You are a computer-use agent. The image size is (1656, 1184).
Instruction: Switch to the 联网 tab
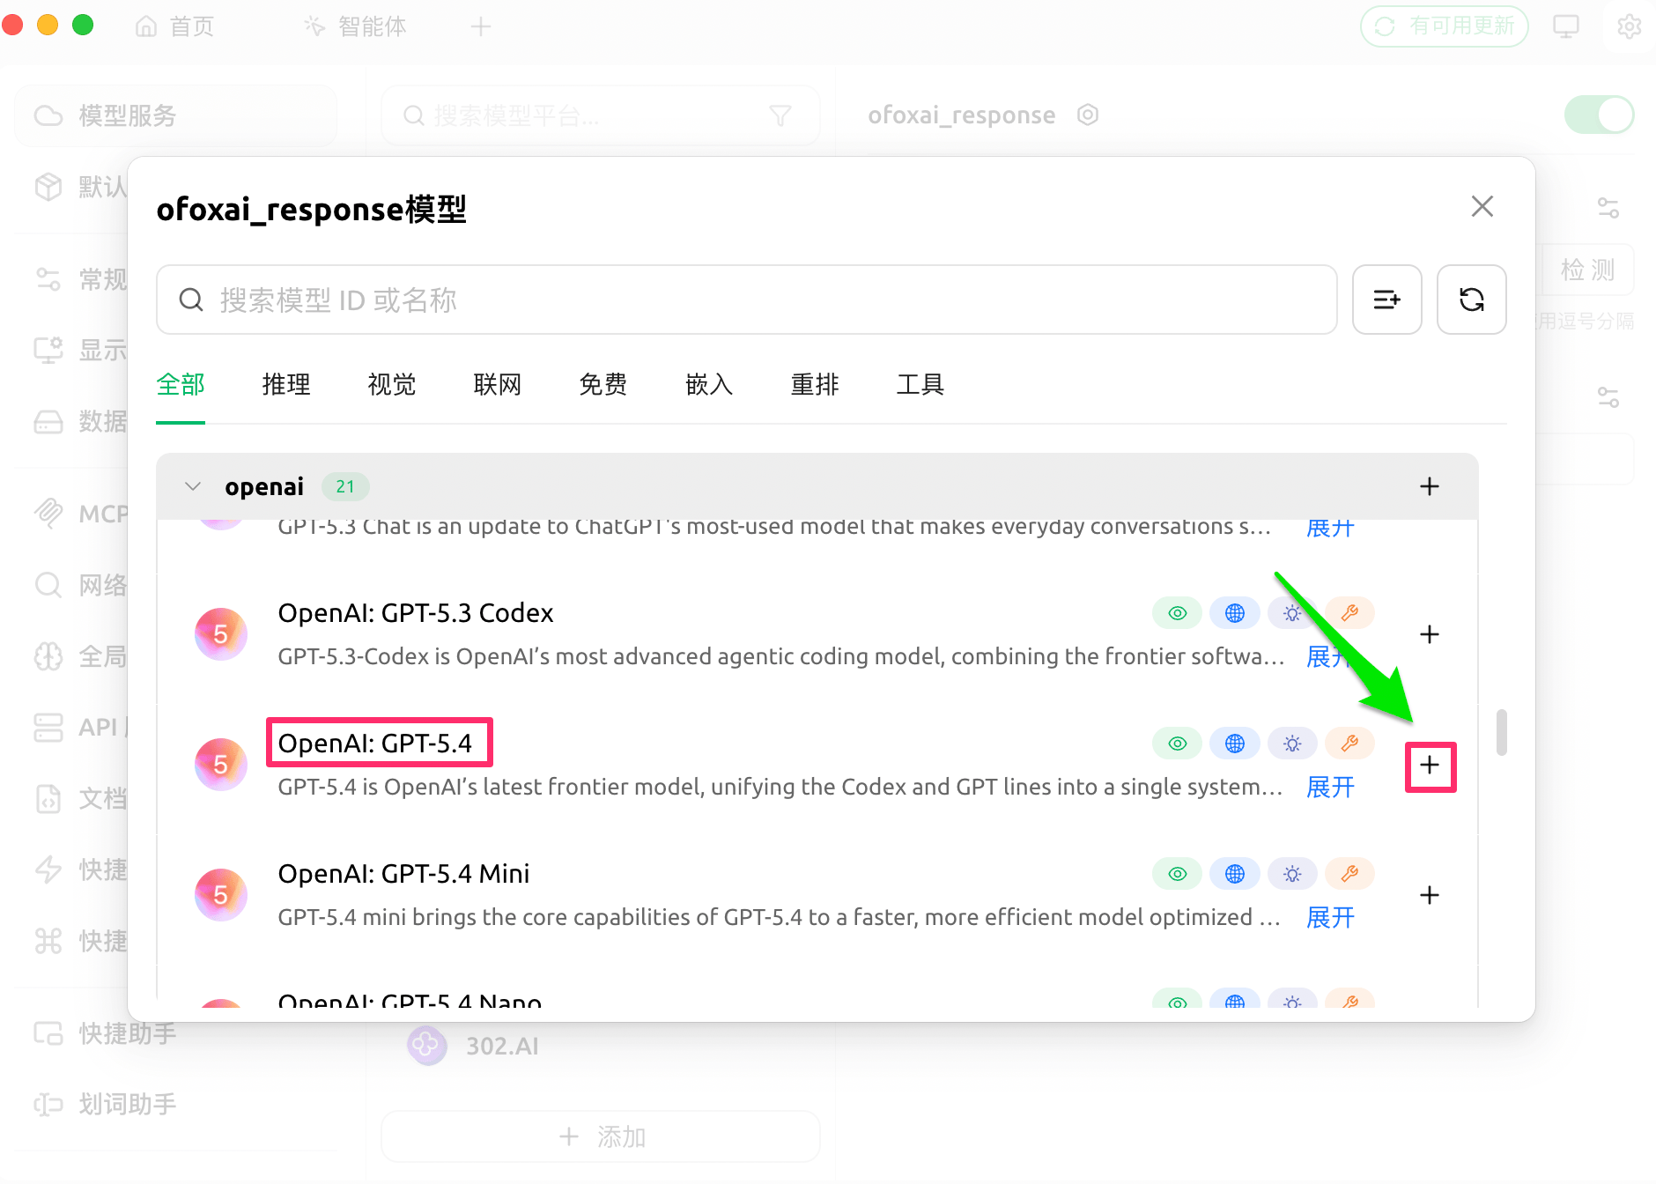[x=498, y=385]
